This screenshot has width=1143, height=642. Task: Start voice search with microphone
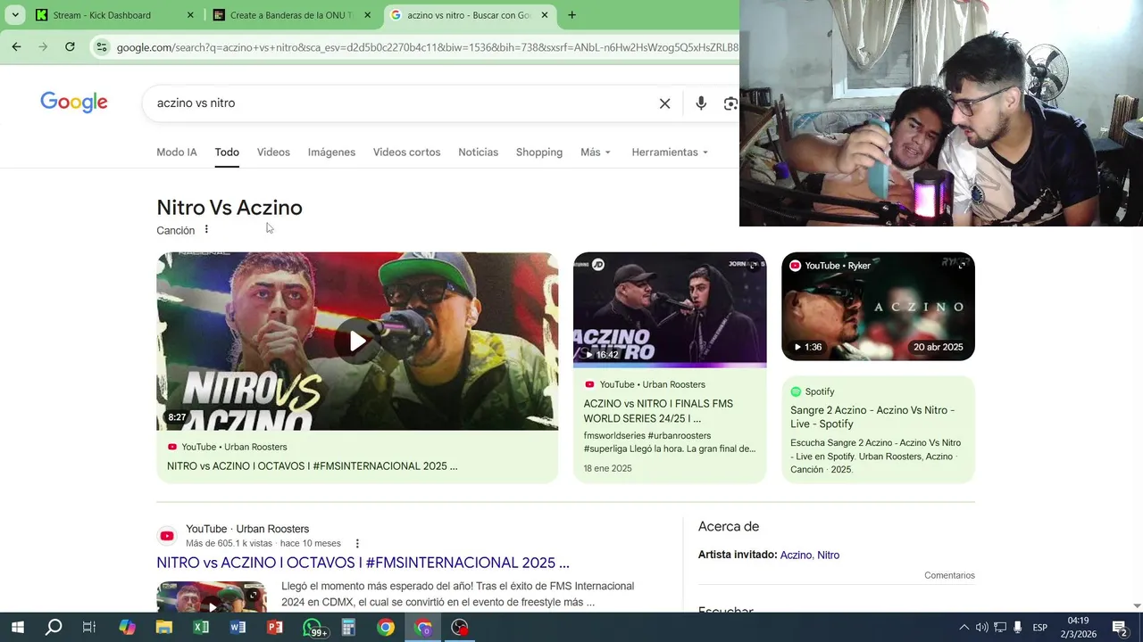click(x=701, y=103)
